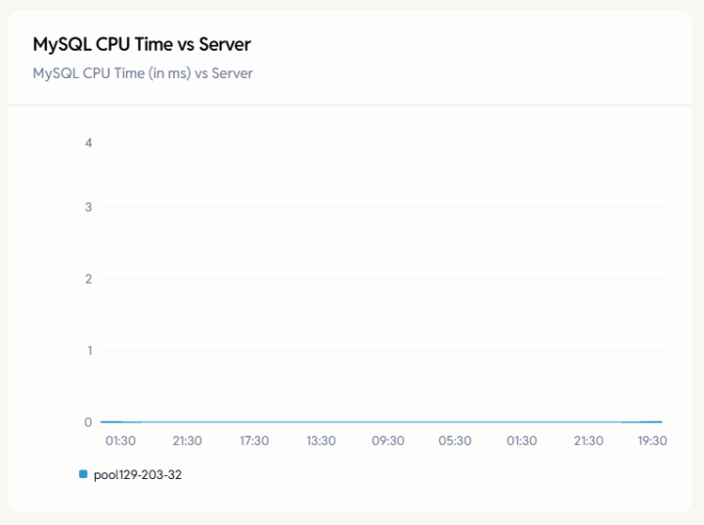This screenshot has width=704, height=525.
Task: Click the "MySQL CPU Time vs Server" title
Action: click(x=142, y=45)
